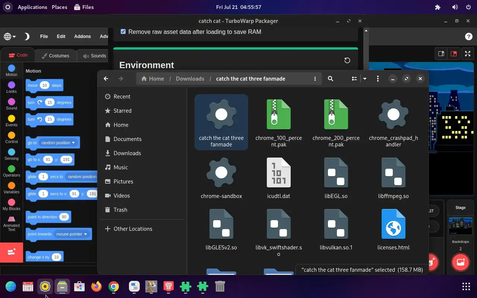Select the Stage backdrop thumbnail
This screenshot has height=298, width=477.
point(460,226)
